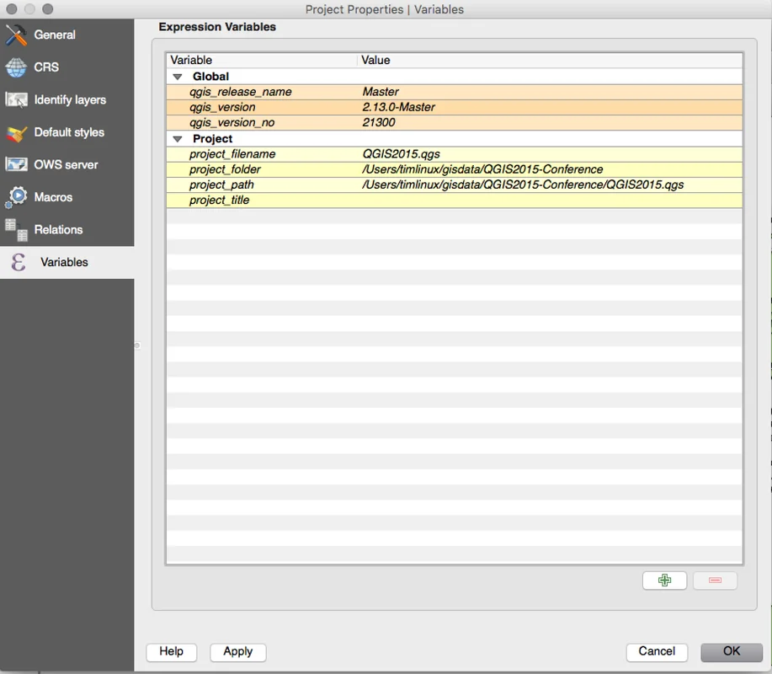Select the project_title empty value cell
Image resolution: width=772 pixels, height=674 pixels.
tap(547, 201)
